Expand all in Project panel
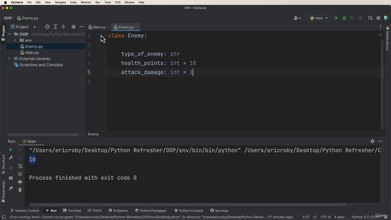391x220 pixels. [56, 27]
